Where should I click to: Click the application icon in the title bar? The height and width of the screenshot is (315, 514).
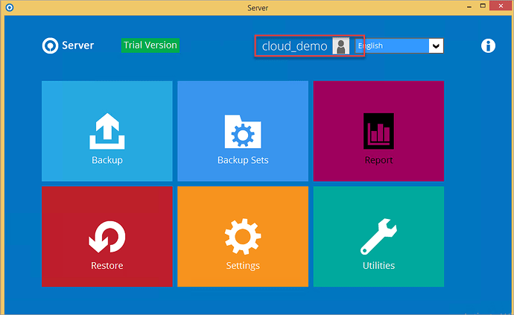7,7
